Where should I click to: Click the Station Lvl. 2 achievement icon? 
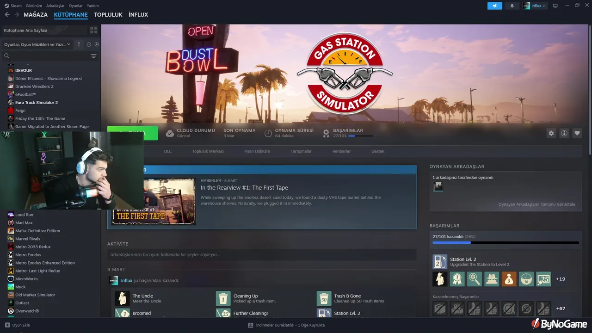(440, 262)
